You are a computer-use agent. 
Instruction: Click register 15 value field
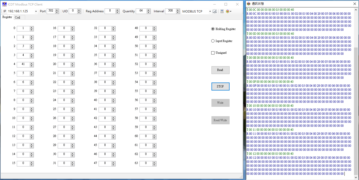23,163
